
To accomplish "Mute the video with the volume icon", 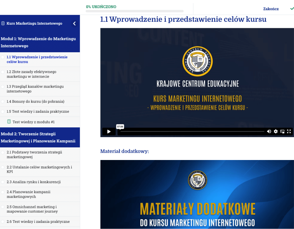I will [269, 132].
